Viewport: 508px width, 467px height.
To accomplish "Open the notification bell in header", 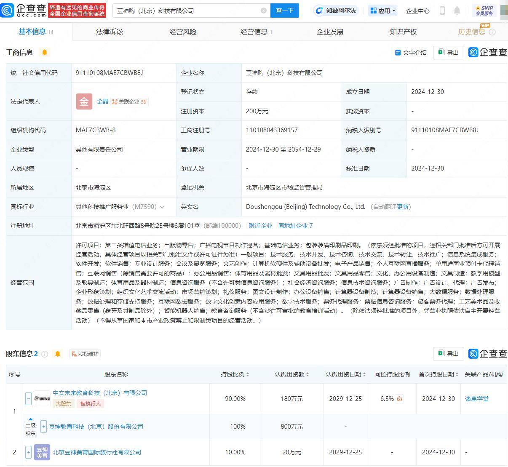I will [x=457, y=11].
